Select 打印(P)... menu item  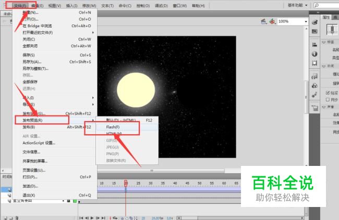(x=55, y=177)
